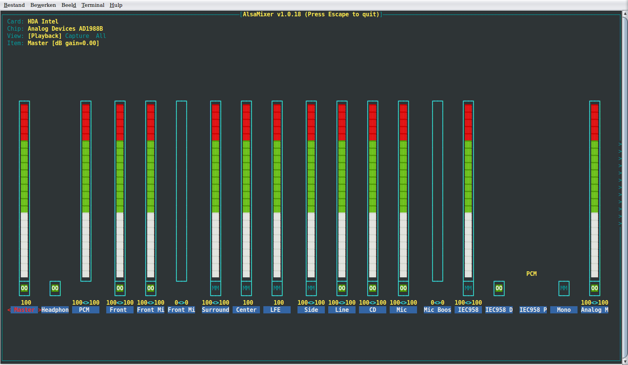
Task: Toggle the Headphone mute indicator box
Action: coord(55,288)
